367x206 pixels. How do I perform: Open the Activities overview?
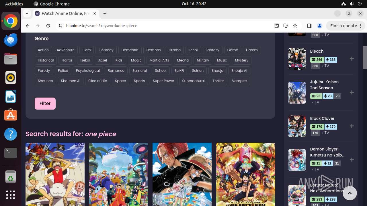pos(14,4)
